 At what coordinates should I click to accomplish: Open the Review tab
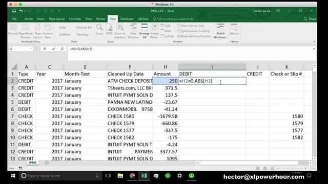(x=100, y=19)
